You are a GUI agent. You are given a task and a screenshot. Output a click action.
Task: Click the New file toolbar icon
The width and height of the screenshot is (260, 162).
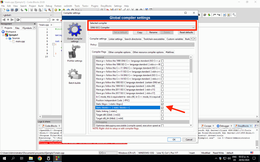pyautogui.click(x=4, y=10)
